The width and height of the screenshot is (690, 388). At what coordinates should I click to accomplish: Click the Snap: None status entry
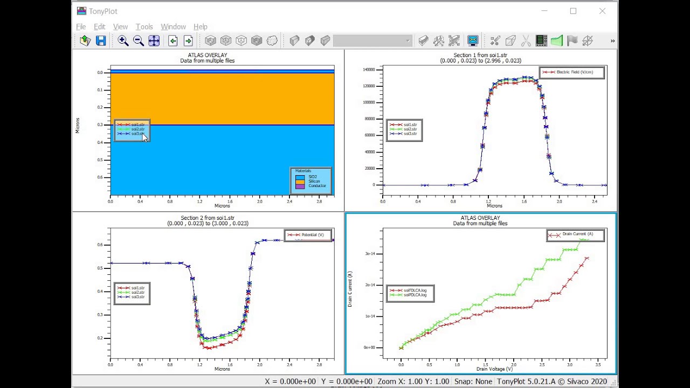[473, 382]
